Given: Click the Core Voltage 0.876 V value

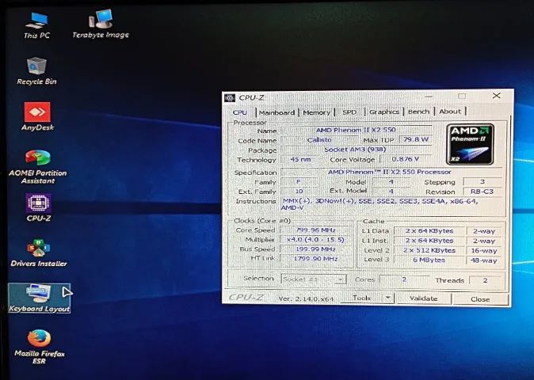Looking at the screenshot, I should coord(406,159).
